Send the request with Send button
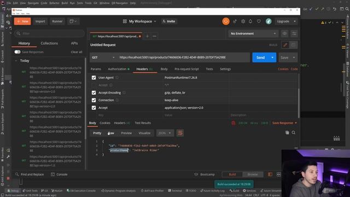 click(260, 57)
